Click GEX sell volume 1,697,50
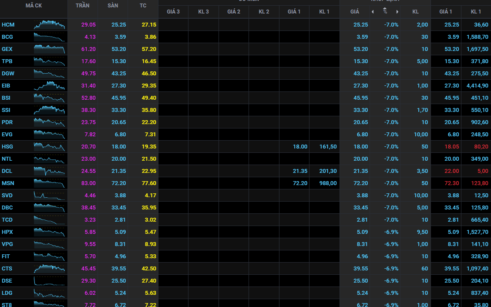This screenshot has height=307, width=491. [477, 49]
